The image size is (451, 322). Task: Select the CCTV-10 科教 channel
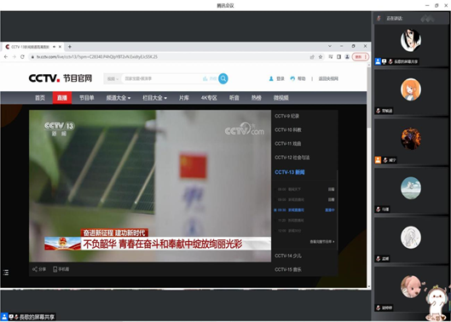pyautogui.click(x=288, y=130)
